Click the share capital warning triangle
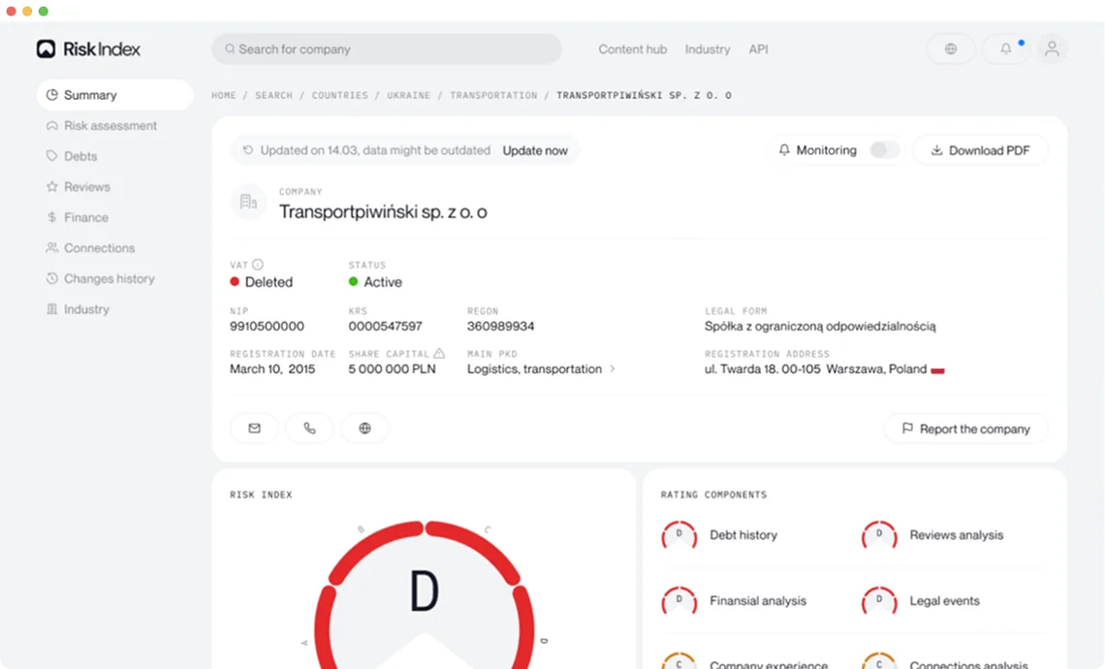1105x669 pixels. click(x=439, y=353)
